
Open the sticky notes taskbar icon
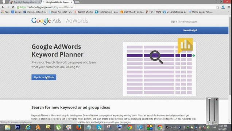coord(48,127)
